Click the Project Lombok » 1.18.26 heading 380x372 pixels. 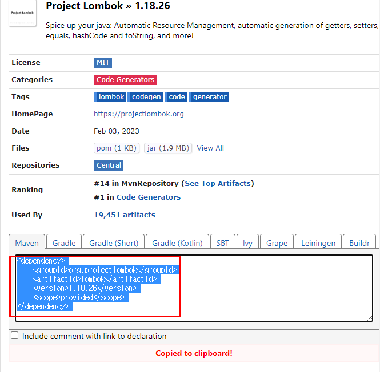coord(108,6)
